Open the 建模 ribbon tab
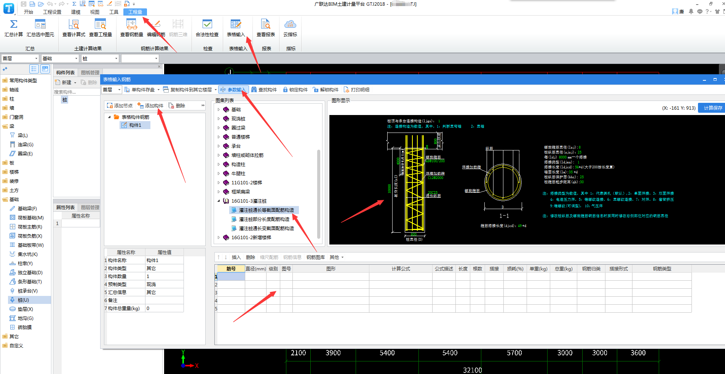Viewport: 725px width, 374px height. (x=76, y=12)
